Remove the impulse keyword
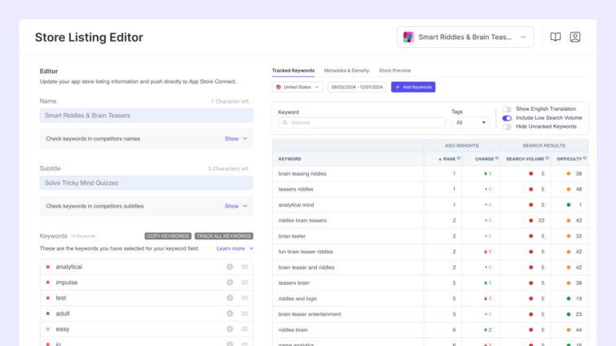Image resolution: width=616 pixels, height=346 pixels. coord(230,282)
